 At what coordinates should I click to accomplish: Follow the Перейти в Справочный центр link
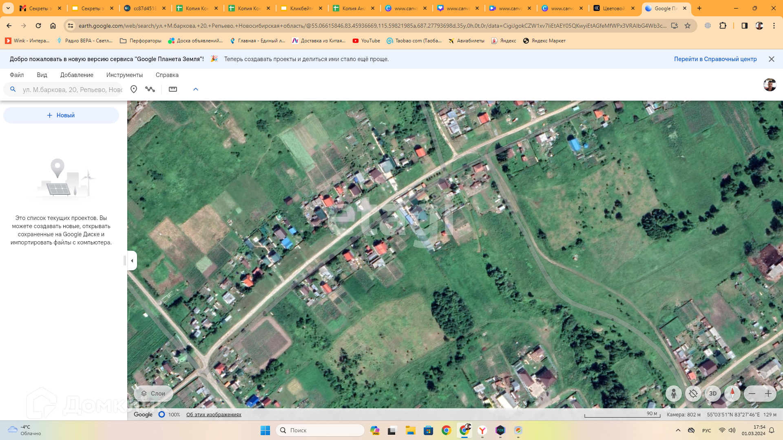[x=715, y=59]
